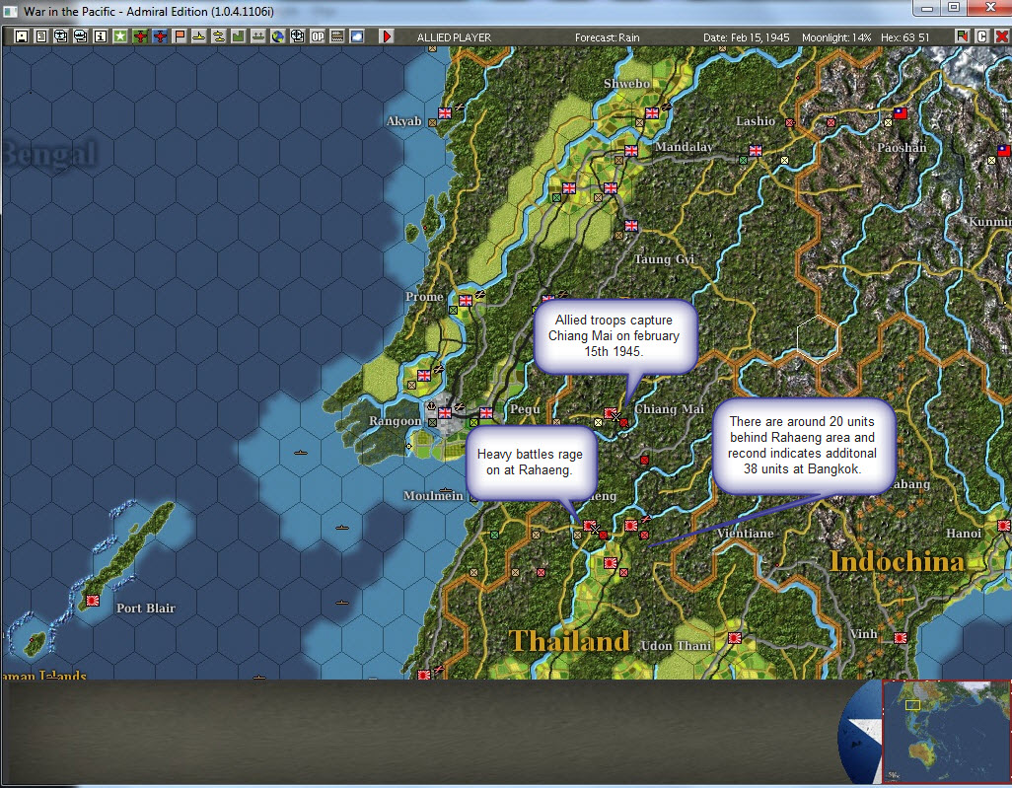Click the Rangoon city label
The width and height of the screenshot is (1012, 788).
click(395, 421)
